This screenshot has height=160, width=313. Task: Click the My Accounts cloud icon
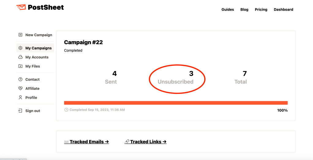pos(21,57)
